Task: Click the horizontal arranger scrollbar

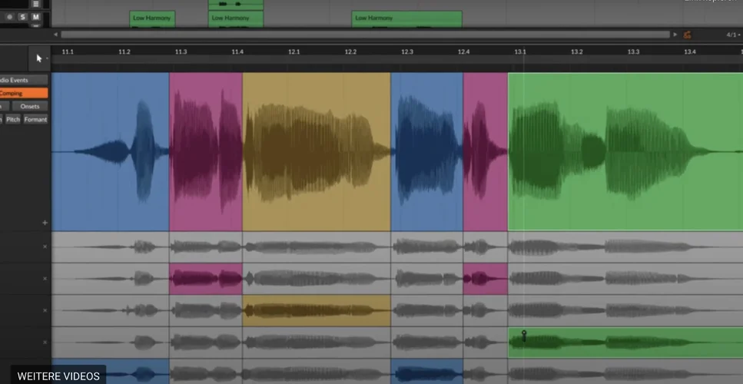Action: [x=365, y=35]
